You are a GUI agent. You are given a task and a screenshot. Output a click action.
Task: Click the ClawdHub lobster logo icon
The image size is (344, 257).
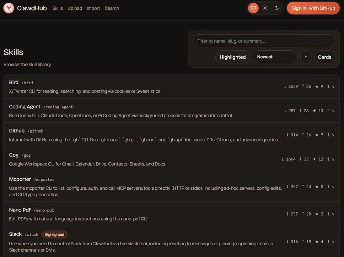9,8
